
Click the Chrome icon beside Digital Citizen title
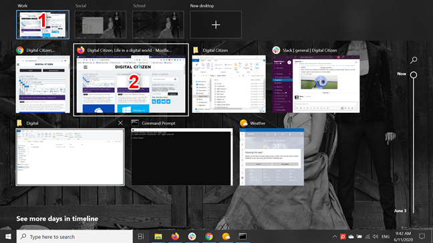19,50
